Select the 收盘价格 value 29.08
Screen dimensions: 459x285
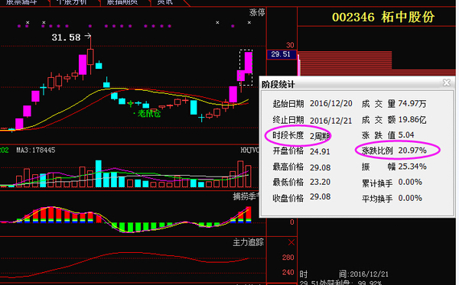point(321,197)
